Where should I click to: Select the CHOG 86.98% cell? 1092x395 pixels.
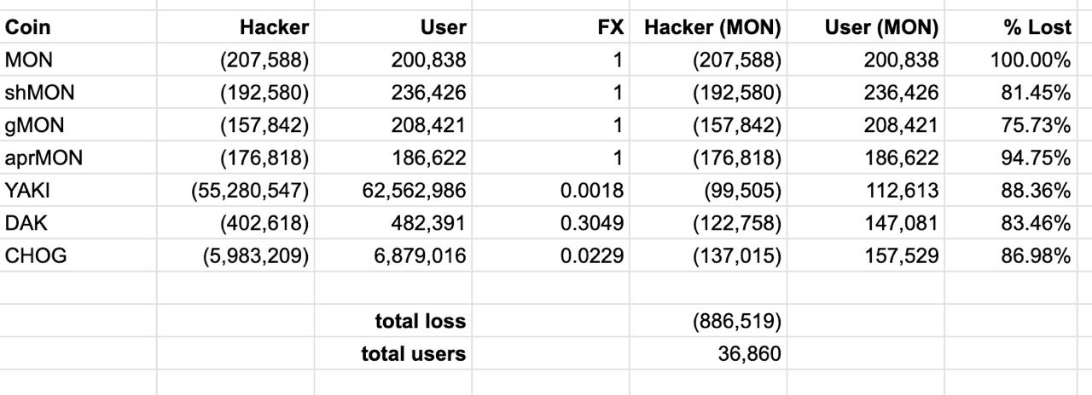coord(1013,255)
